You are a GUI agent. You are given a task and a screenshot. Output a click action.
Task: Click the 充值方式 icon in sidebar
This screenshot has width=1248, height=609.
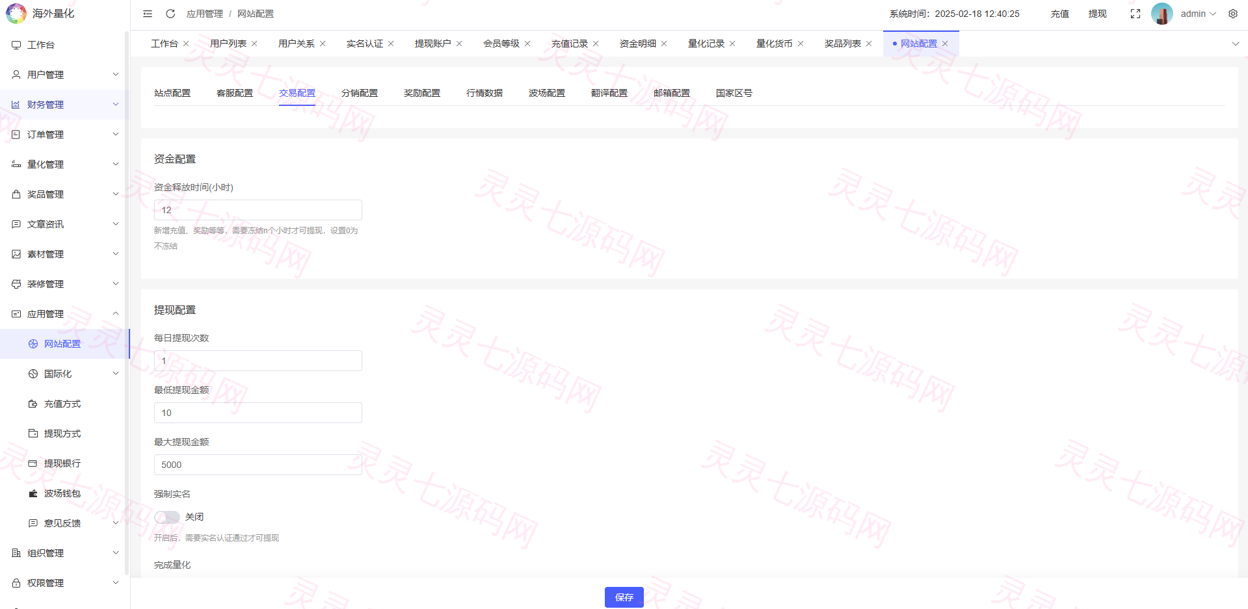pos(33,404)
